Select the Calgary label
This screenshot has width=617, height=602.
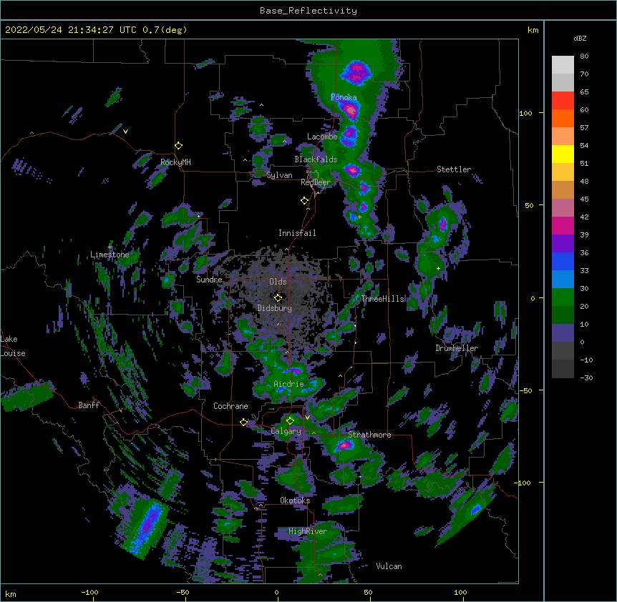(x=286, y=431)
